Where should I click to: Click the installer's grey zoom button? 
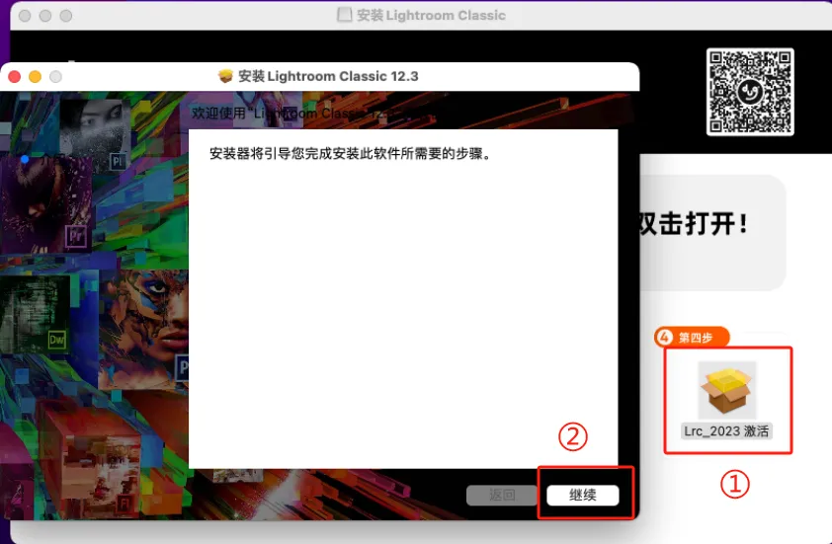coord(56,76)
